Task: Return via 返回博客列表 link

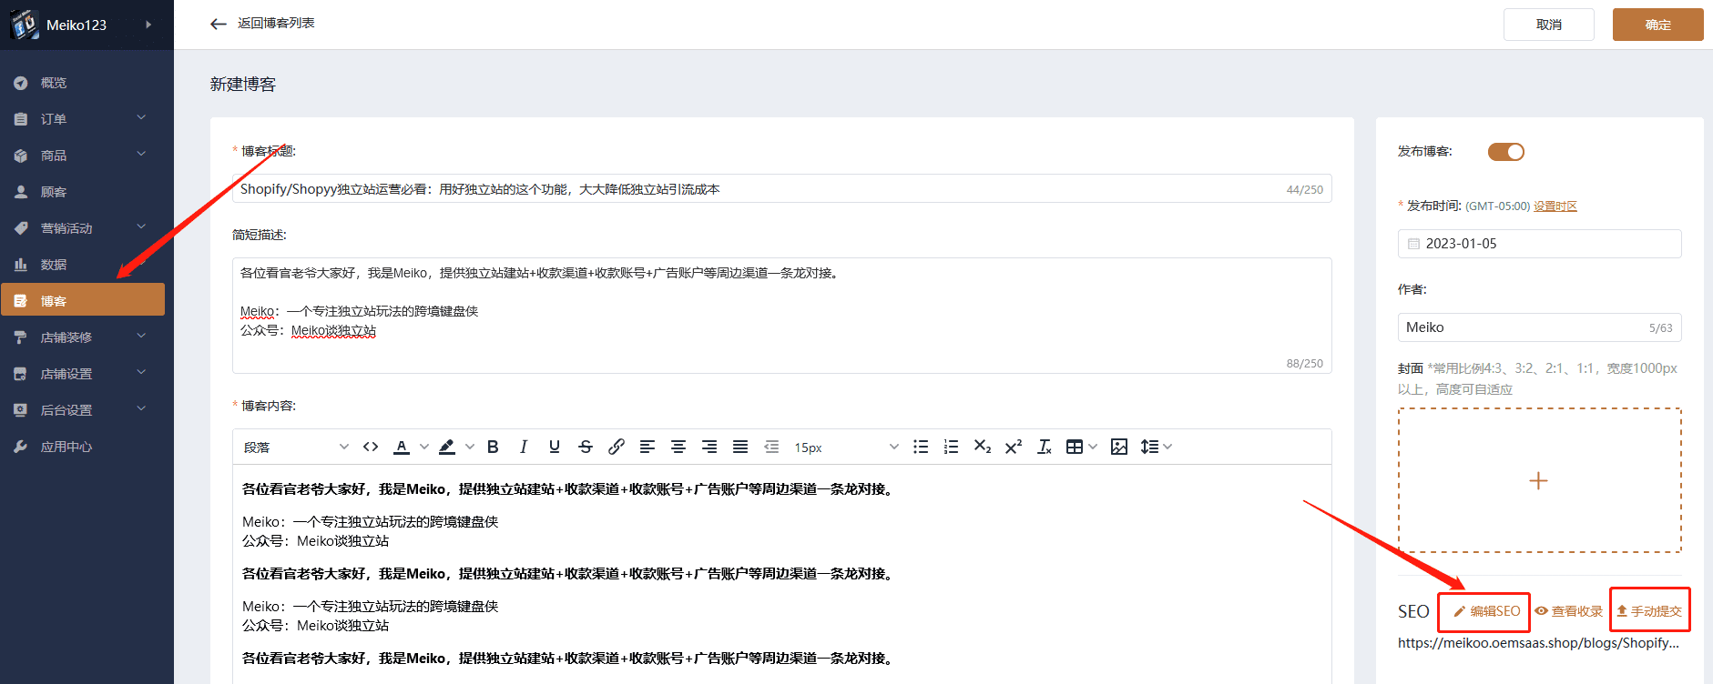Action: [x=276, y=23]
